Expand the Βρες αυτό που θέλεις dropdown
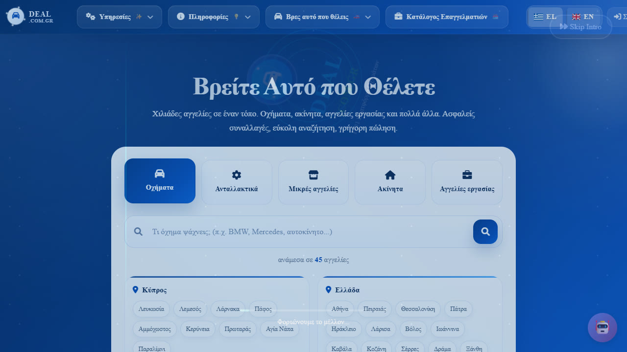 tap(322, 17)
